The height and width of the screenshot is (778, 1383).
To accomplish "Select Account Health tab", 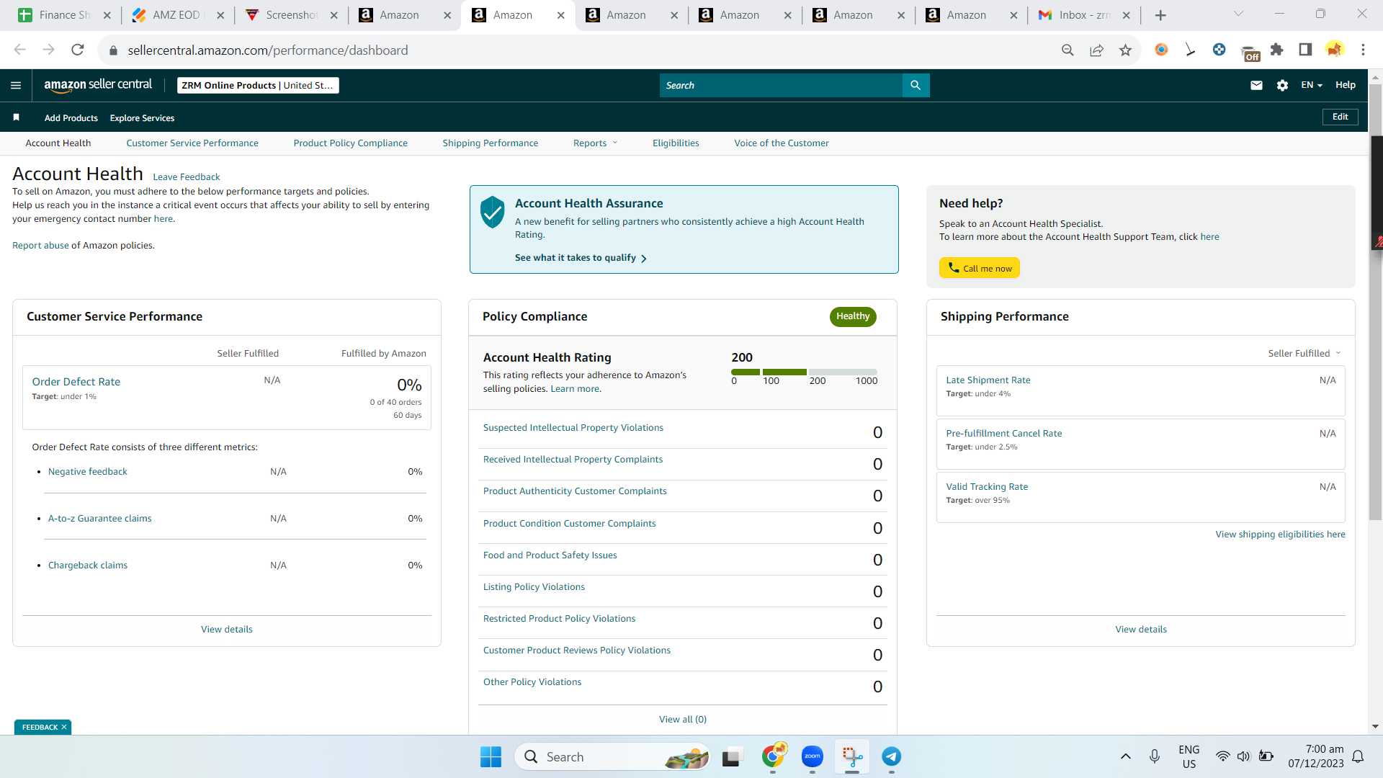I will pyautogui.click(x=58, y=143).
